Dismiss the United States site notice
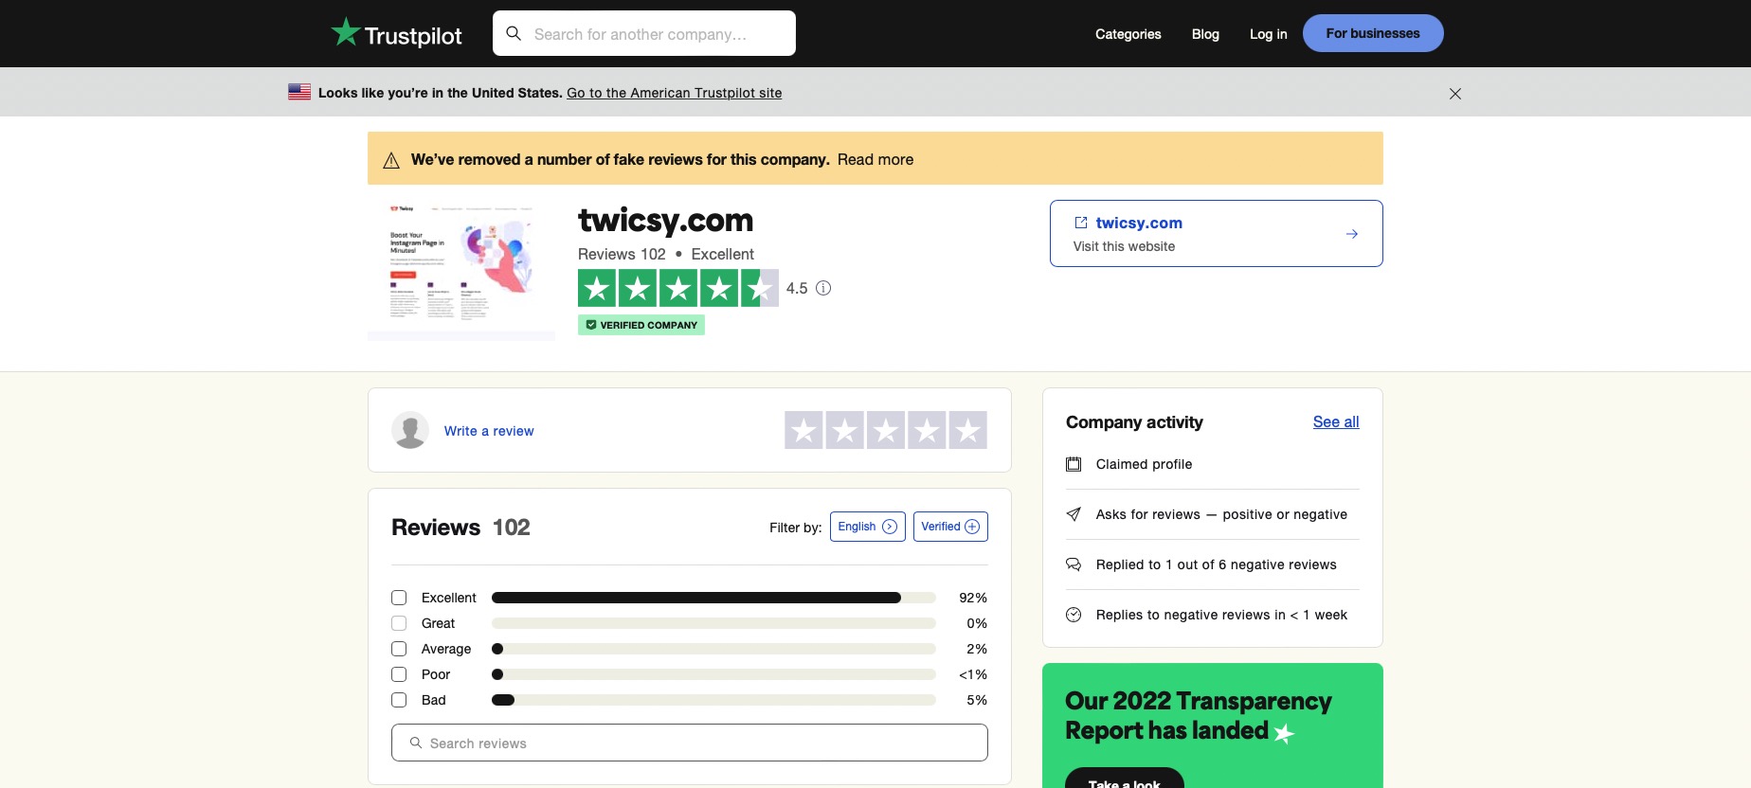 tap(1455, 93)
